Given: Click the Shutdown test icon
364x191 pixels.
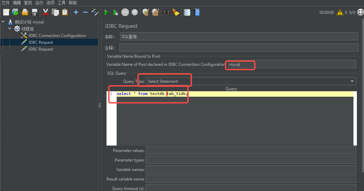Looking at the screenshot, I should 135,12.
